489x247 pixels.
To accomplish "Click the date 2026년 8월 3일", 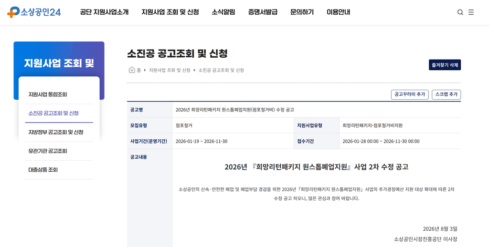I will 440,229.
